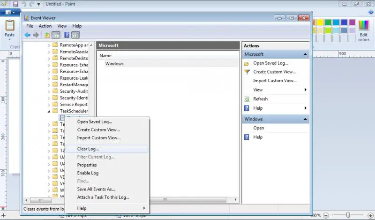The image size is (375, 220).
Task: Choose Clear Log... from the context menu
Action: [x=107, y=149]
